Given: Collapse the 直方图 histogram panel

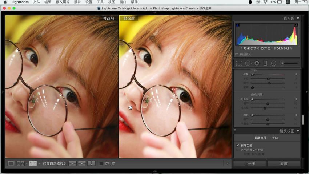Looking at the screenshot, I should (x=298, y=18).
